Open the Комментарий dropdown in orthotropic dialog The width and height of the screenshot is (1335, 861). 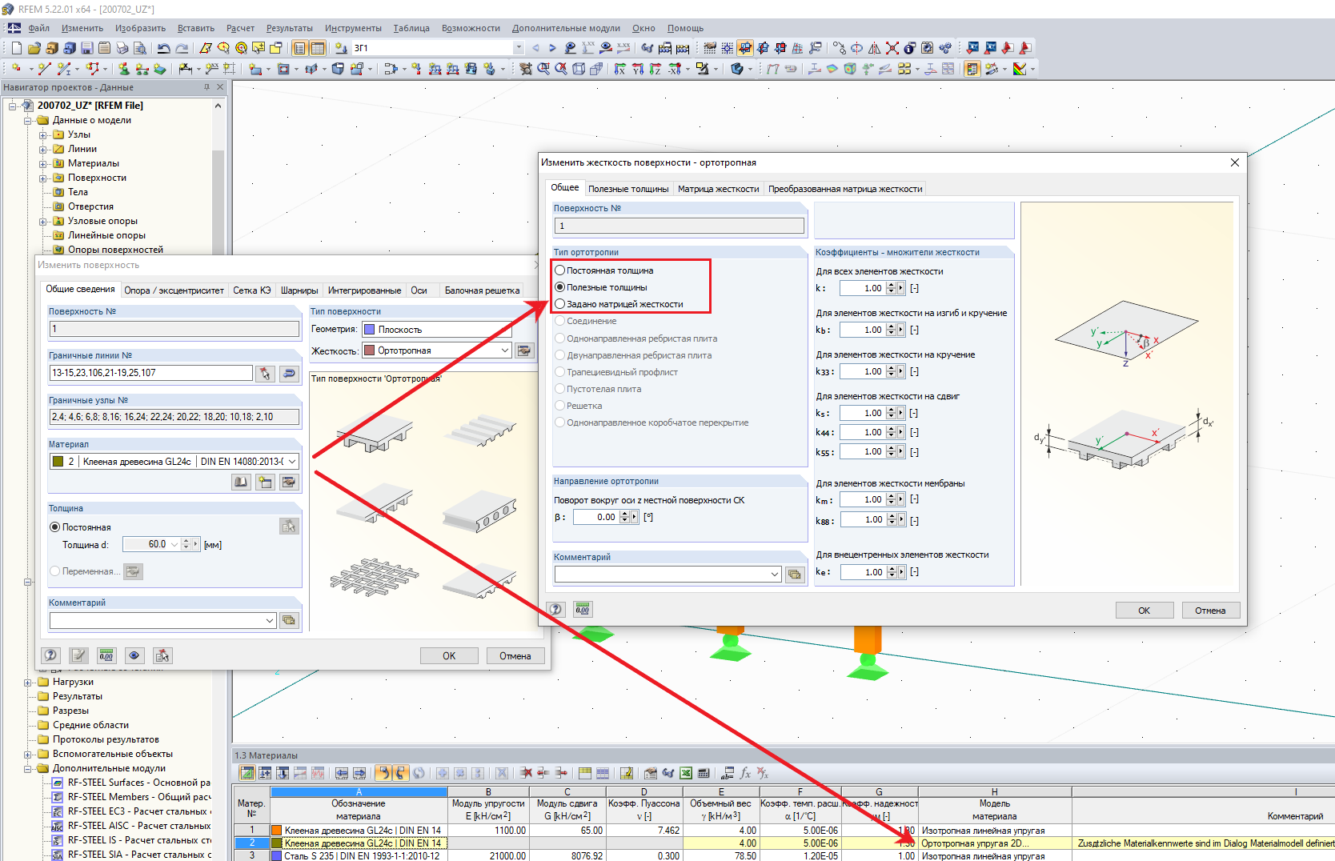pyautogui.click(x=668, y=574)
